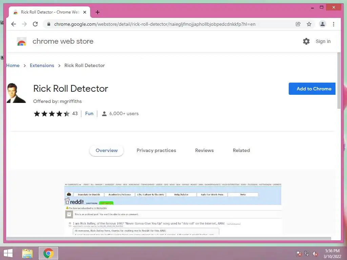This screenshot has height=260, width=347.
Task: Click the chrome web store title text
Action: [63, 41]
